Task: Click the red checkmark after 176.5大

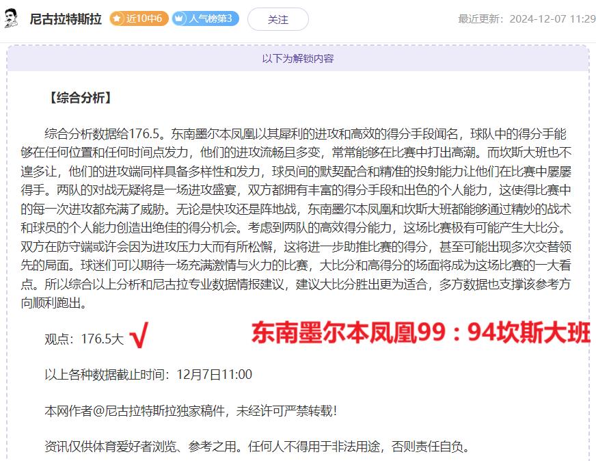Action: 139,335
